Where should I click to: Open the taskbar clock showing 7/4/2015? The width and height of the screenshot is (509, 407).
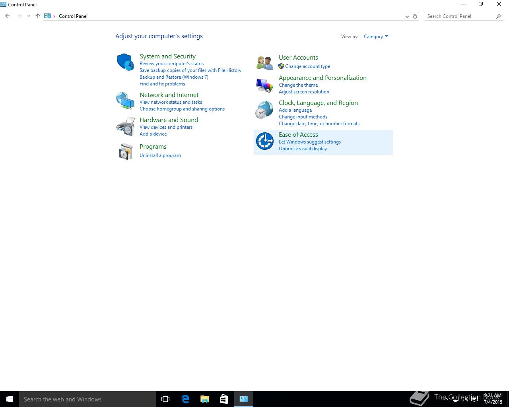click(x=493, y=399)
